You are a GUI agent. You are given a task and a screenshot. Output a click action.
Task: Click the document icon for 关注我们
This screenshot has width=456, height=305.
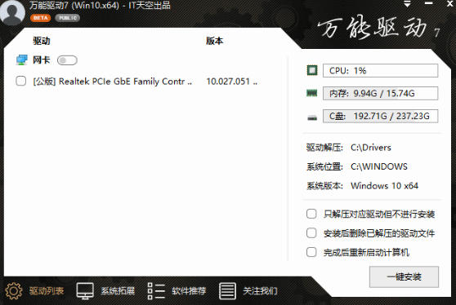[227, 291]
